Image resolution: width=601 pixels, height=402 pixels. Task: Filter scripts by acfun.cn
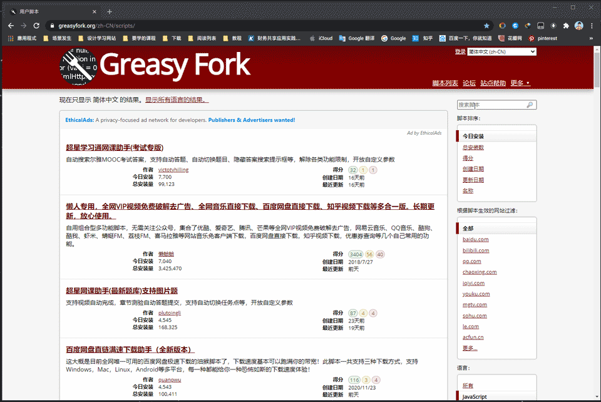[473, 338]
